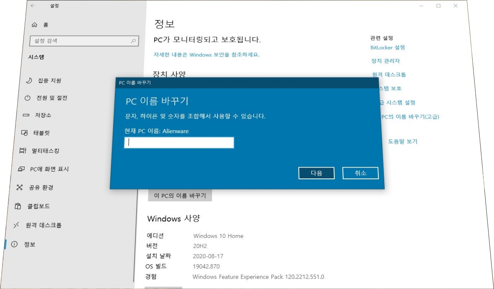This screenshot has height=289, width=494.
Task: Click the back arrow in Settings title bar
Action: pos(33,6)
